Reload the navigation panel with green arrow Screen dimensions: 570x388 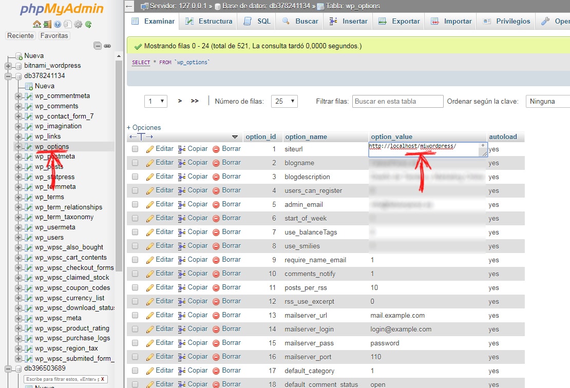(x=88, y=24)
